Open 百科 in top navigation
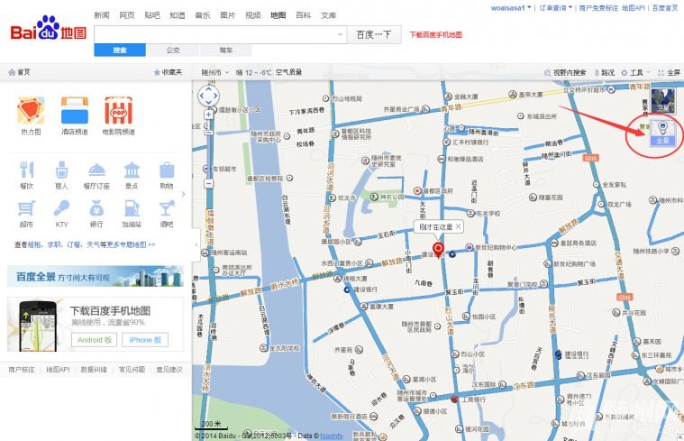684x441 pixels. tap(303, 15)
